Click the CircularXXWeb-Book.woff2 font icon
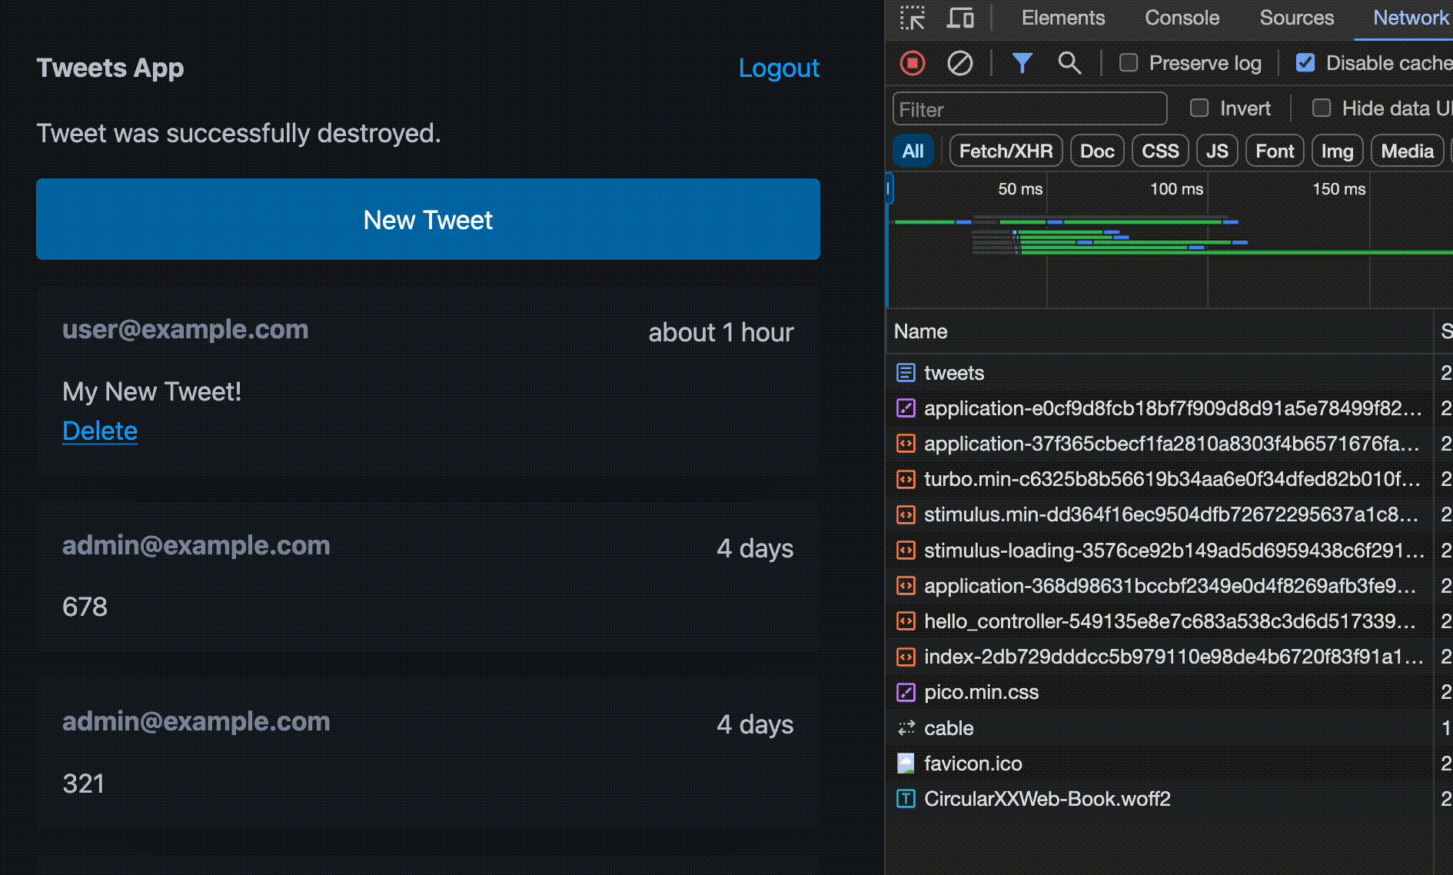Image resolution: width=1453 pixels, height=875 pixels. (906, 799)
